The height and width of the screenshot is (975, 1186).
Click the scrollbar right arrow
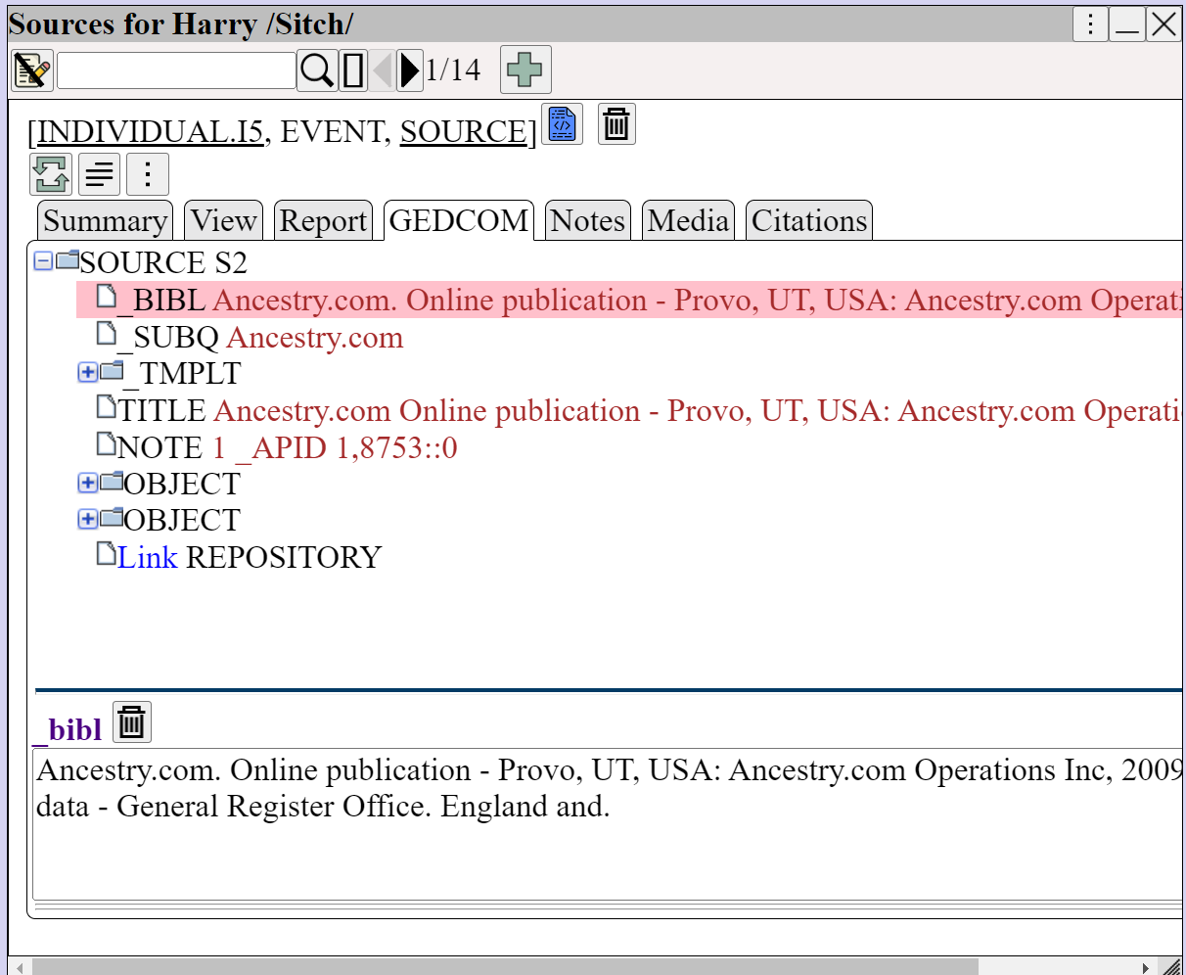click(x=1146, y=967)
